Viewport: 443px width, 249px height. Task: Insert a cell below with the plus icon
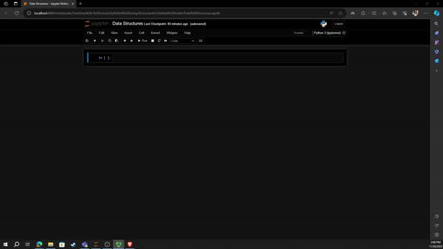click(x=95, y=41)
